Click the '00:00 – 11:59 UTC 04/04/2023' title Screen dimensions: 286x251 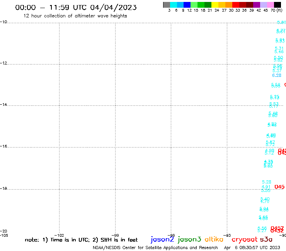tap(76, 7)
